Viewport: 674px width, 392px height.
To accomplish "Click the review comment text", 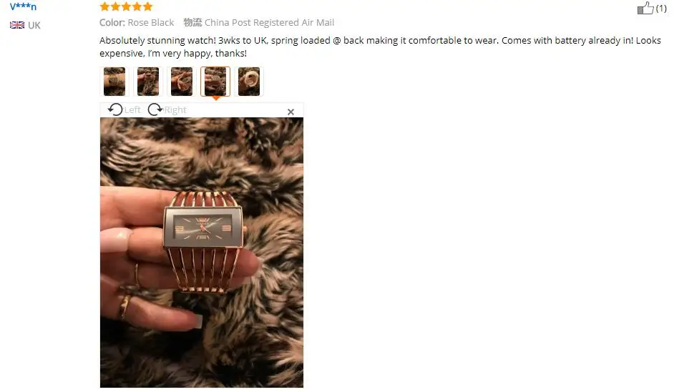I will [x=380, y=46].
